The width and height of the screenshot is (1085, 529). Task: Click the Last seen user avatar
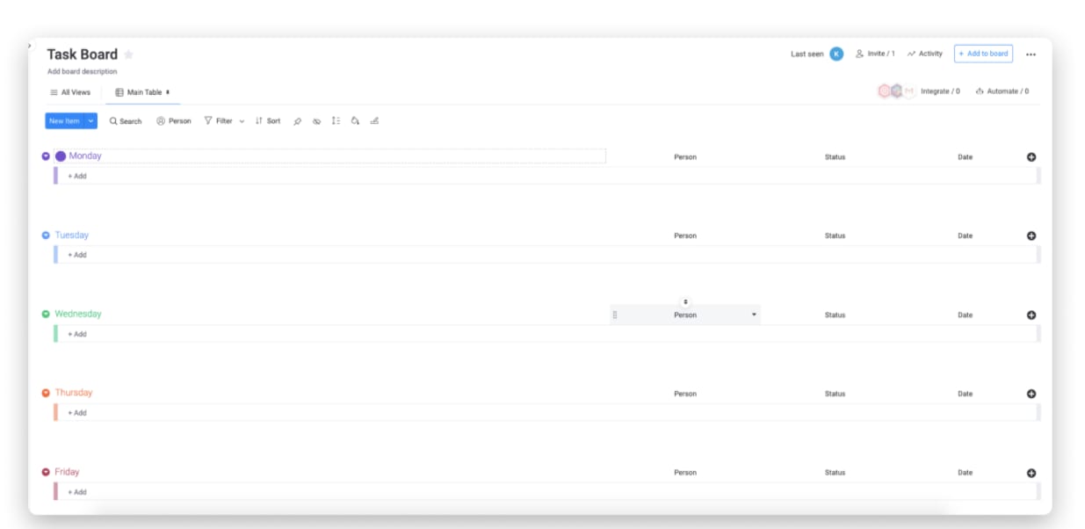pyautogui.click(x=835, y=54)
